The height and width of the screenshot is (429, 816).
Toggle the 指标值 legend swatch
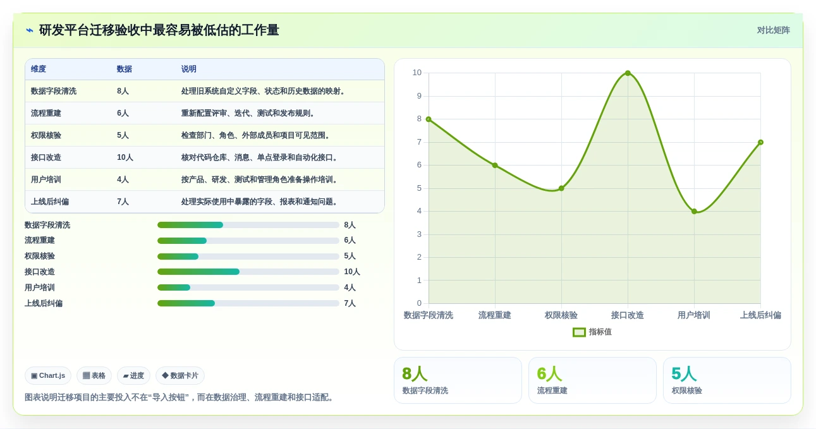click(579, 332)
